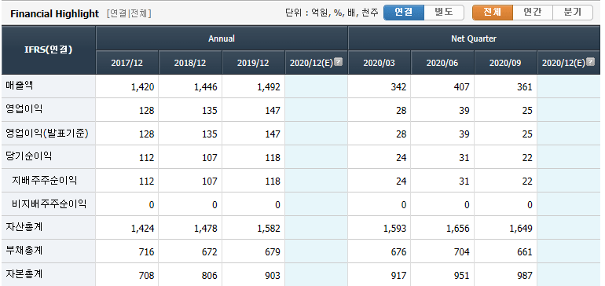Select the 당기순이익 row label

point(28,156)
